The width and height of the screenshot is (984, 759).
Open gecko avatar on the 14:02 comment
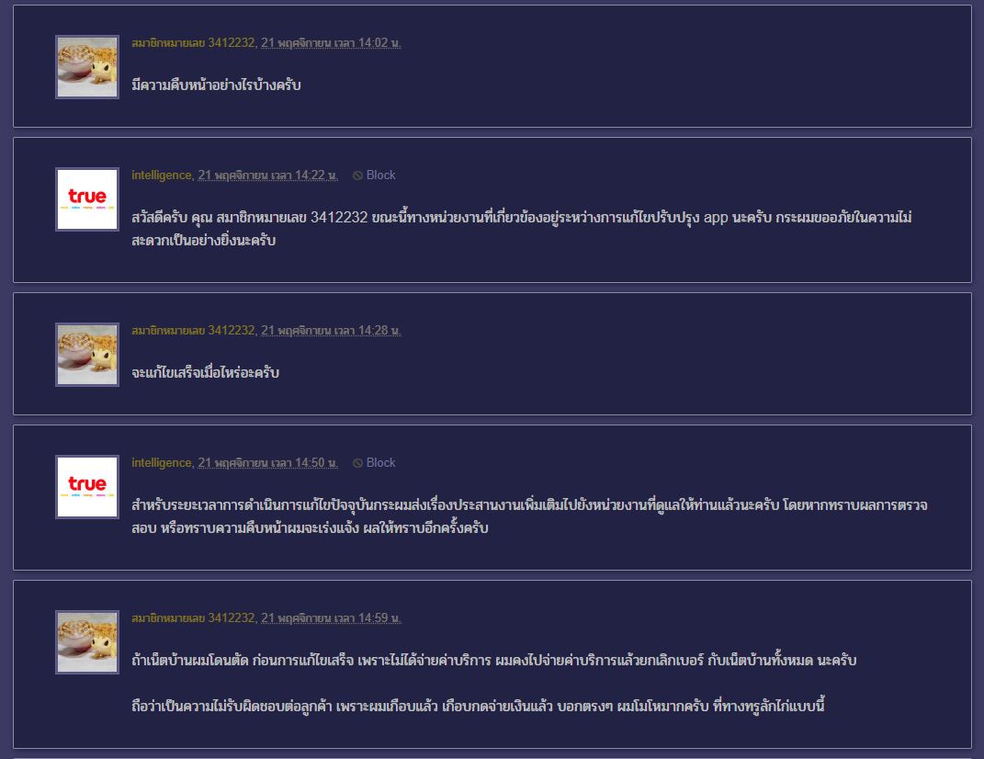point(87,66)
